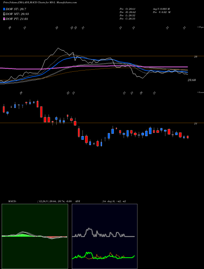Open the green MACD histogram panel
Image resolution: width=204 pixels, height=269 pixels.
[35, 236]
